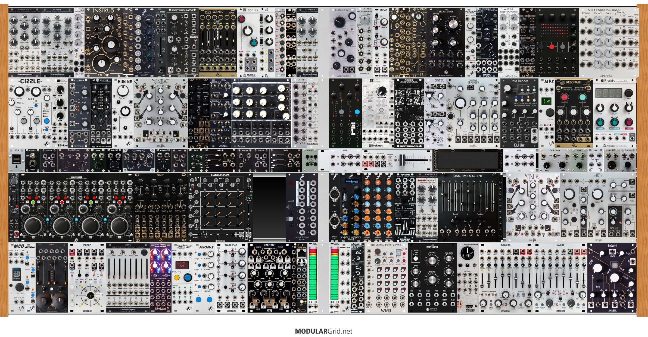Image resolution: width=648 pixels, height=337 pixels.
Task: Select the Enhance 2 stereophonic enhancer module
Action: (x=427, y=207)
